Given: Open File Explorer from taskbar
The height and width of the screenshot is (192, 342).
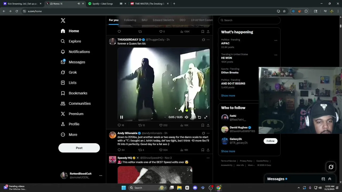Looking at the screenshot, I should [x=179, y=188].
